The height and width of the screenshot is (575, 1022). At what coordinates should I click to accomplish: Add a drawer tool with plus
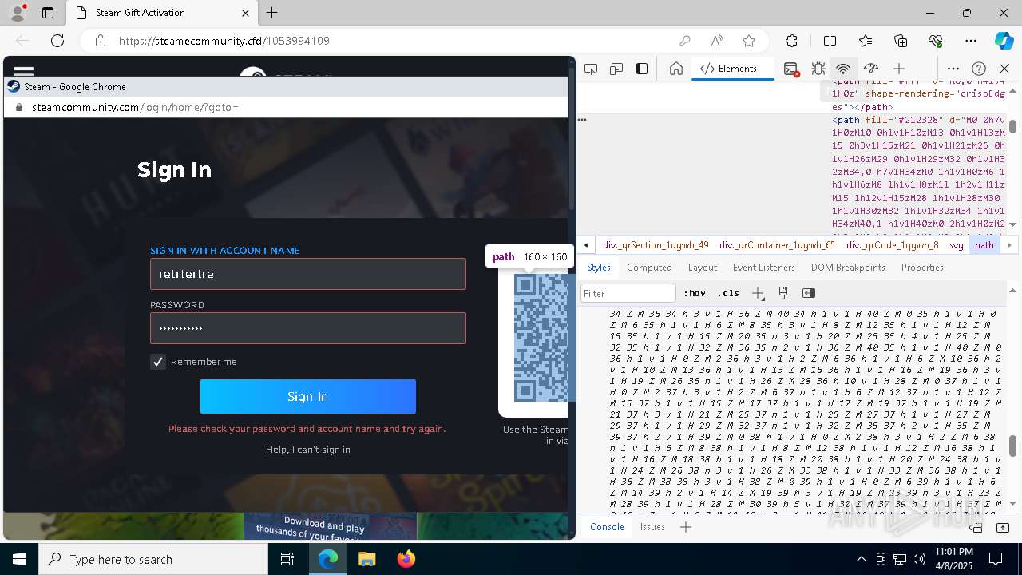685,527
